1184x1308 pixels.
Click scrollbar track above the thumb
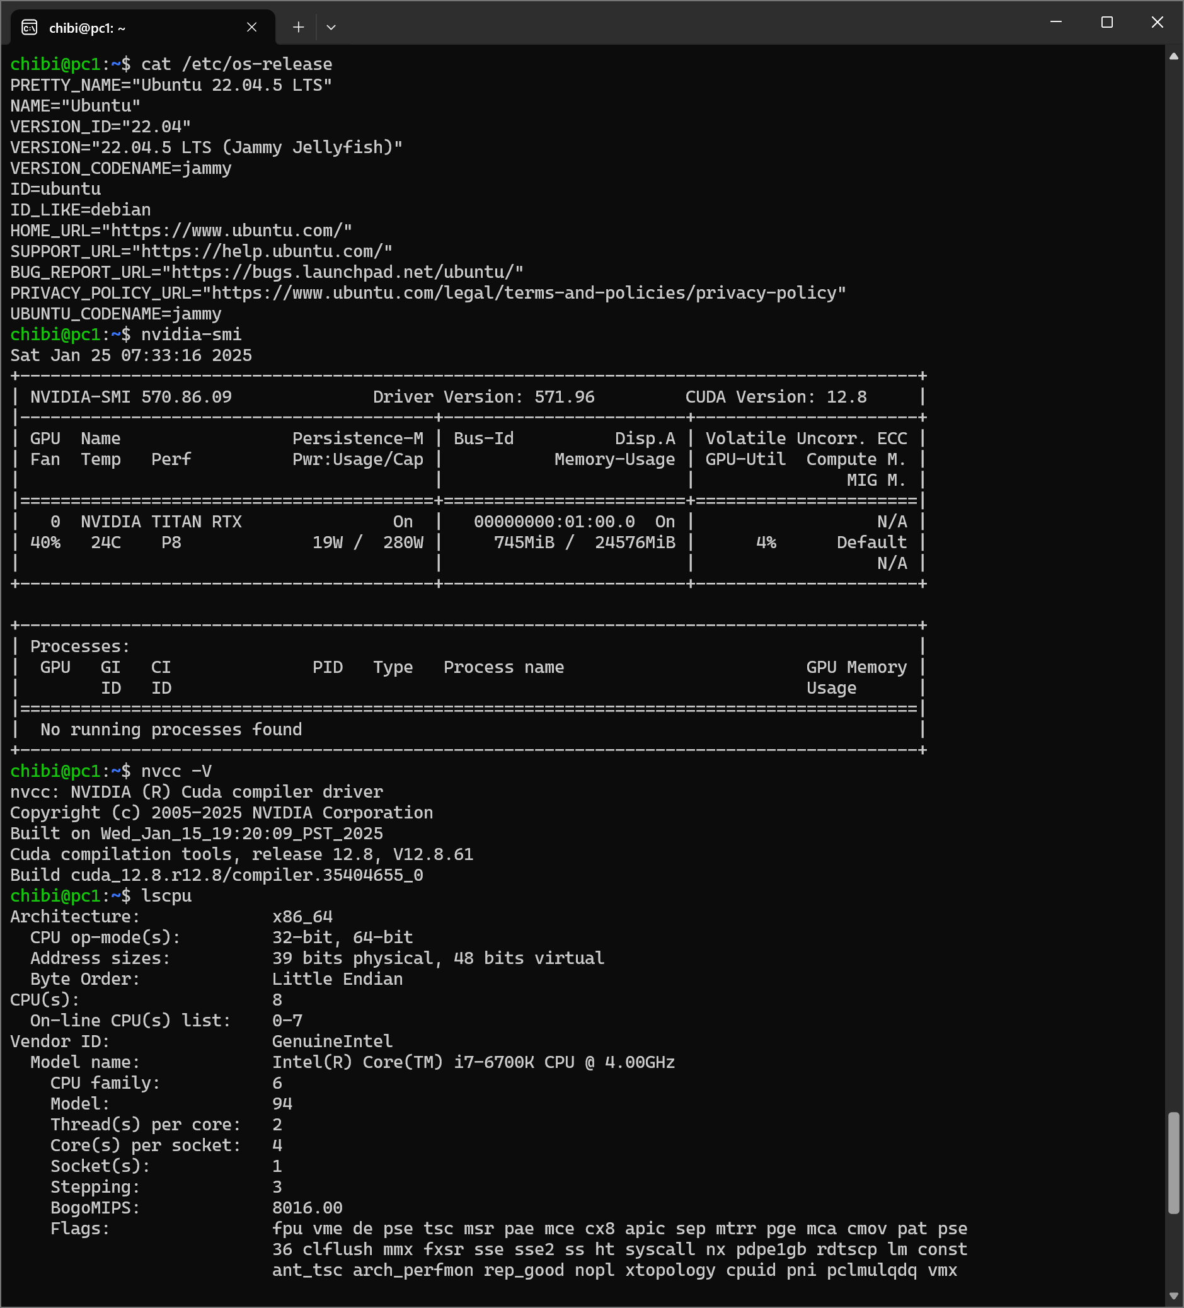[x=1173, y=584]
